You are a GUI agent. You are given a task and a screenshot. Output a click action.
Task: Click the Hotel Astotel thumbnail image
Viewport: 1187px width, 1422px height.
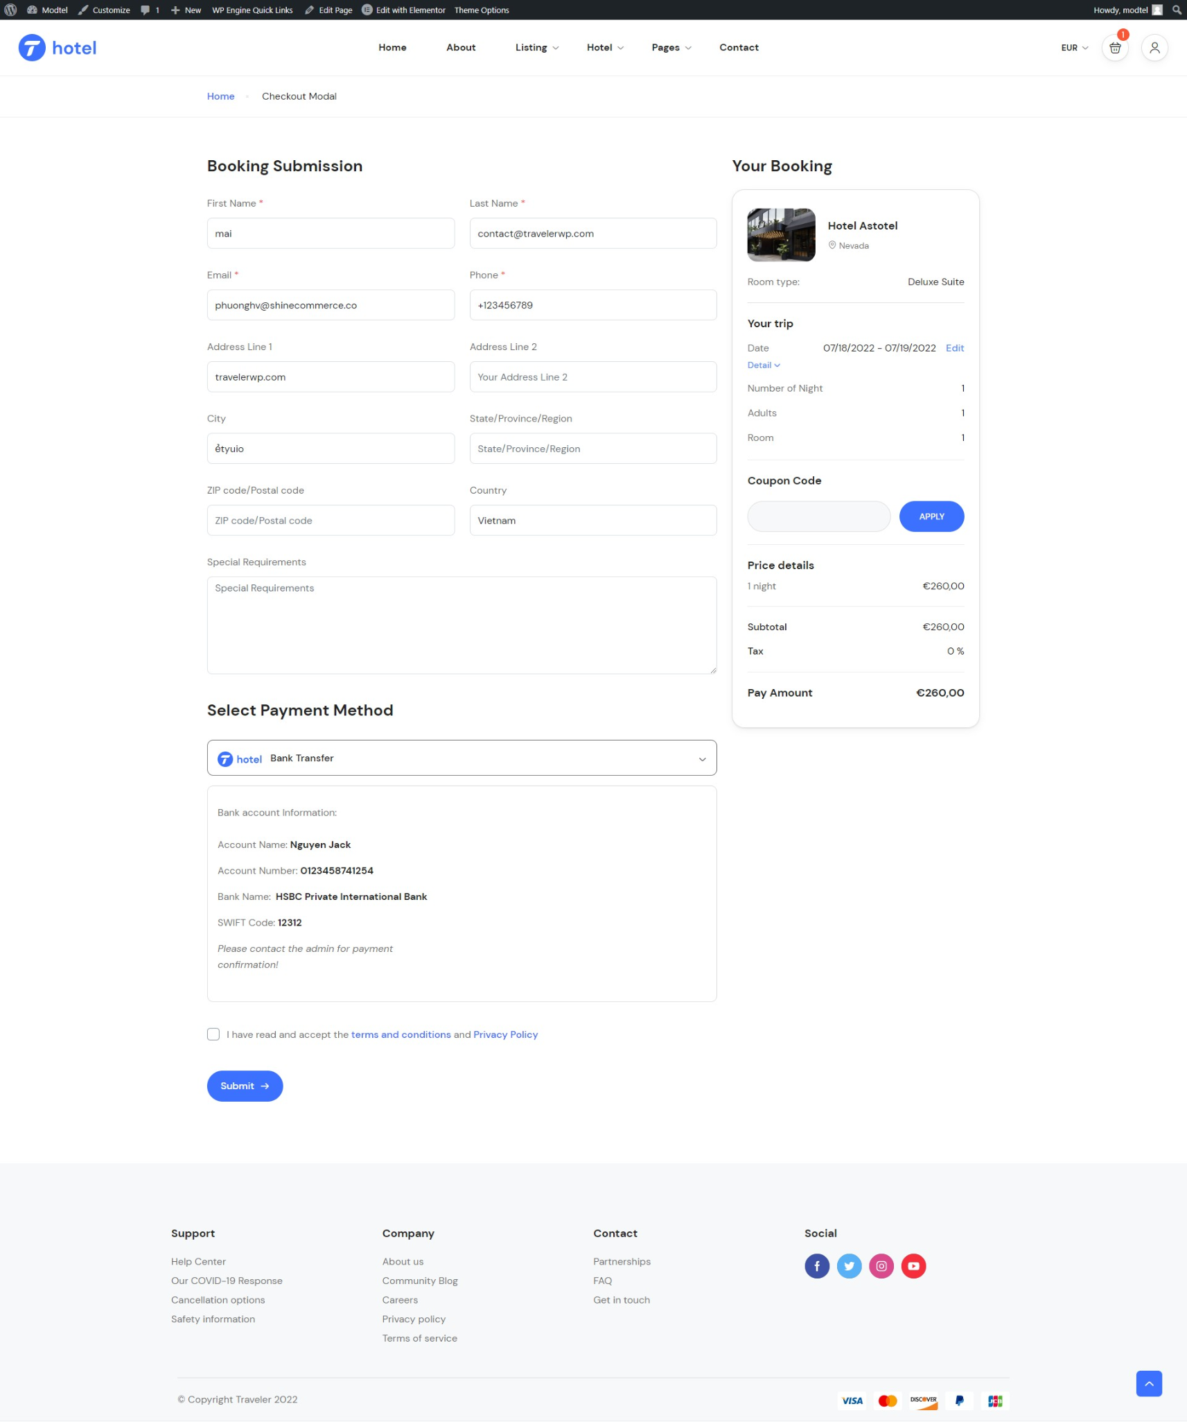click(x=781, y=235)
